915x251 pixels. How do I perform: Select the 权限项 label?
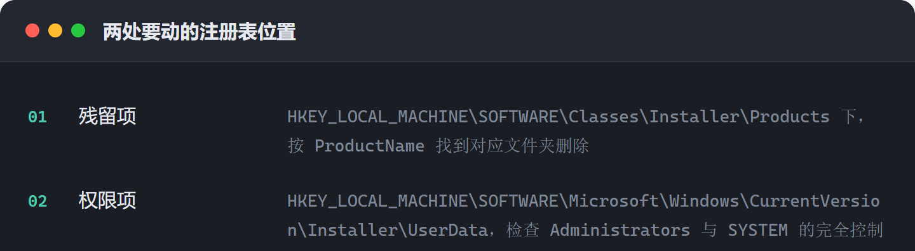pyautogui.click(x=107, y=201)
